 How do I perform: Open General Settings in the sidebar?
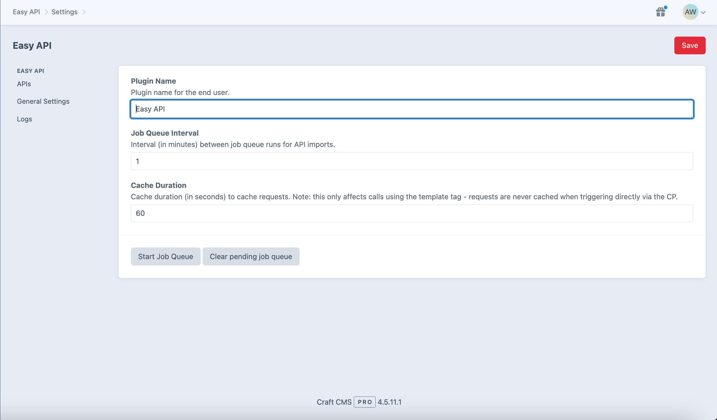coord(43,101)
